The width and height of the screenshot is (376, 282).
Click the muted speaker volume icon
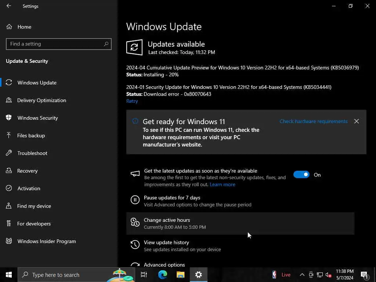point(329,275)
